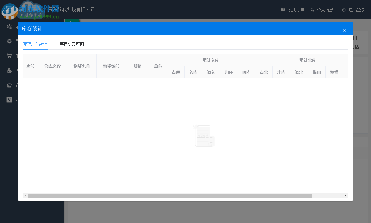371x223 pixels.
Task: Click the right arrow of the horizontal scrollbar
Action: coord(346,195)
